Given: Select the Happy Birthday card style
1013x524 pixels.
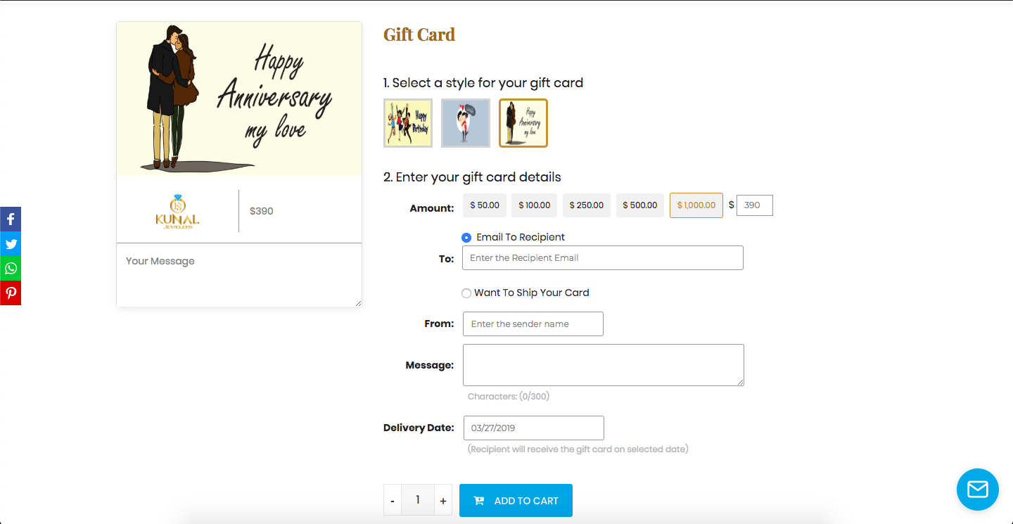Looking at the screenshot, I should [407, 123].
